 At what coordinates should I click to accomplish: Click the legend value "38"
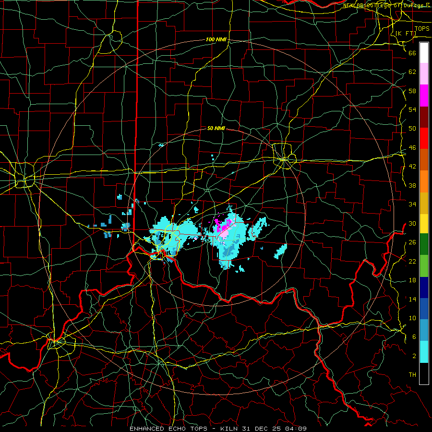coord(412,185)
